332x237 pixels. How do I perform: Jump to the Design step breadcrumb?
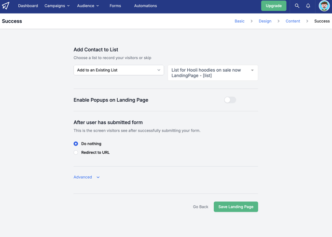coord(265,21)
